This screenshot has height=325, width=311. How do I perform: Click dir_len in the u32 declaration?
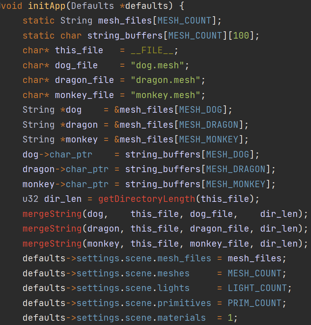coord(63,199)
